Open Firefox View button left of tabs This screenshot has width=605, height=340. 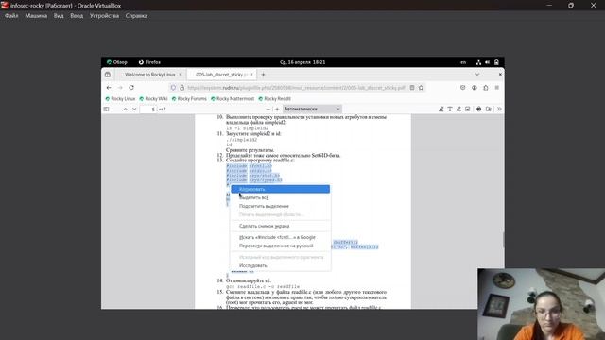click(108, 75)
